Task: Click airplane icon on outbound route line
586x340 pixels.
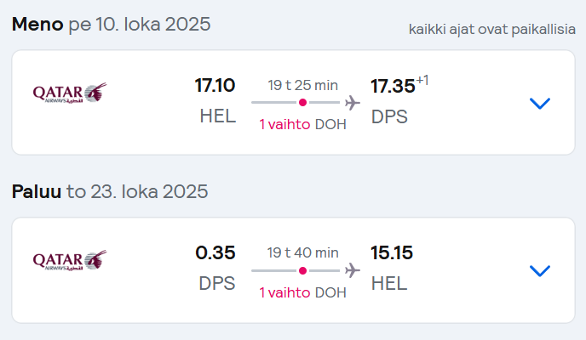Action: (353, 103)
